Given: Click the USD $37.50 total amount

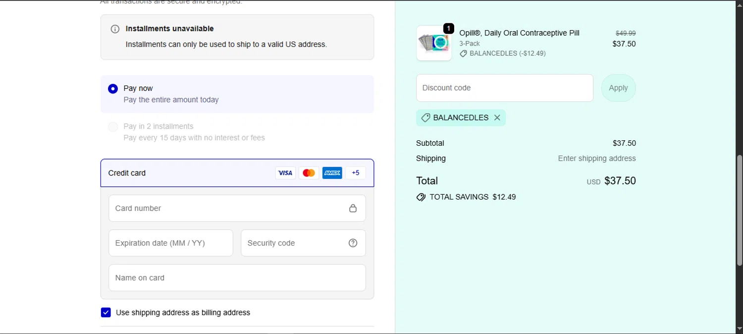Looking at the screenshot, I should [611, 181].
